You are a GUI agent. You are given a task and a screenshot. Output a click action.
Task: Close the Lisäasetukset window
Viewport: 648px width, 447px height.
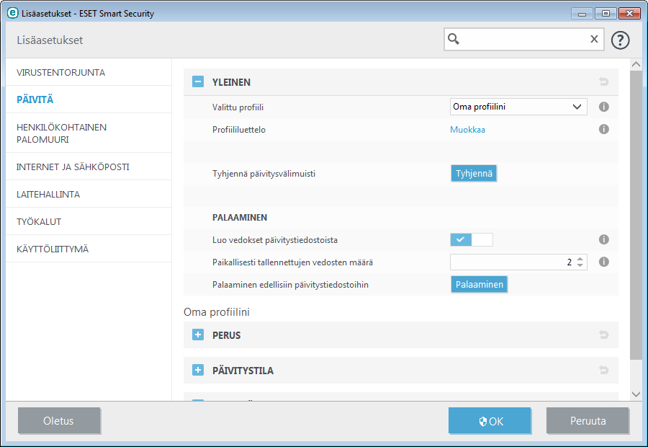pos(629,14)
